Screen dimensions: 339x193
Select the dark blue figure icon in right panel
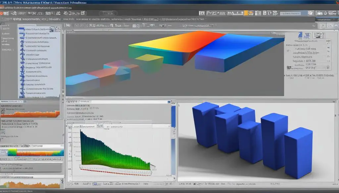[300, 35]
